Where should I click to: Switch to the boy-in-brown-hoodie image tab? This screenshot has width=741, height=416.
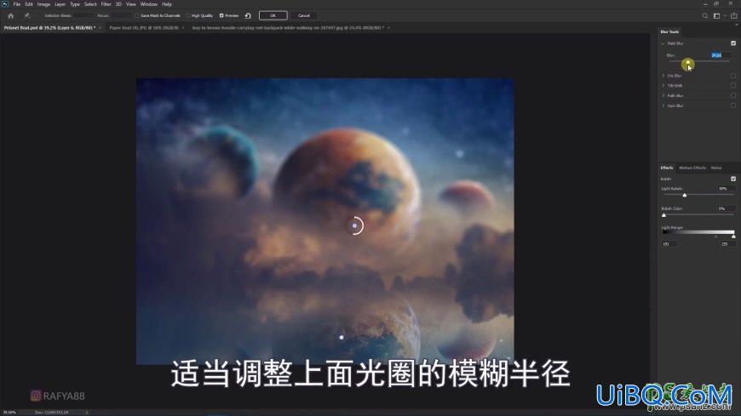click(x=287, y=28)
